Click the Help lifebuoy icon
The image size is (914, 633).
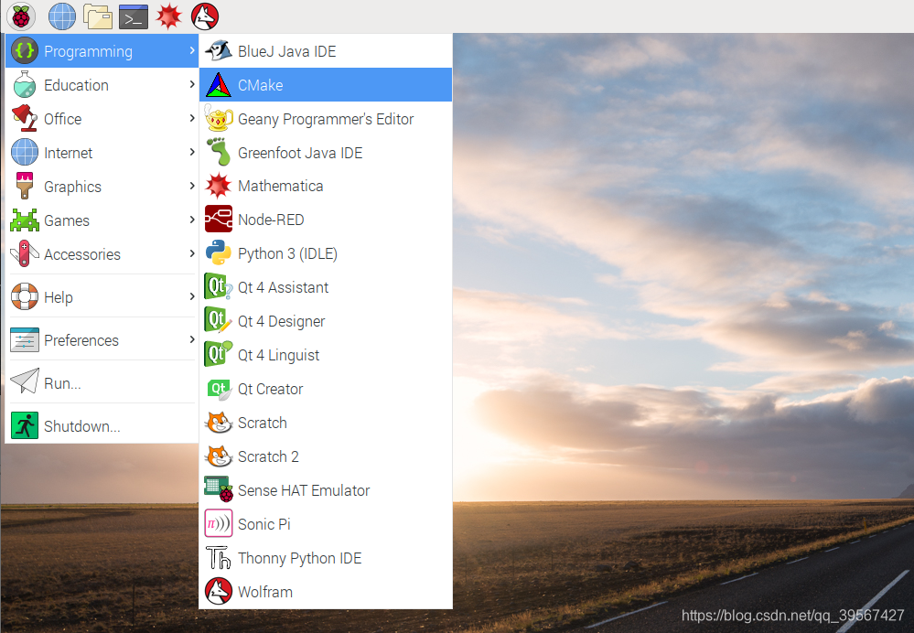[x=25, y=296]
